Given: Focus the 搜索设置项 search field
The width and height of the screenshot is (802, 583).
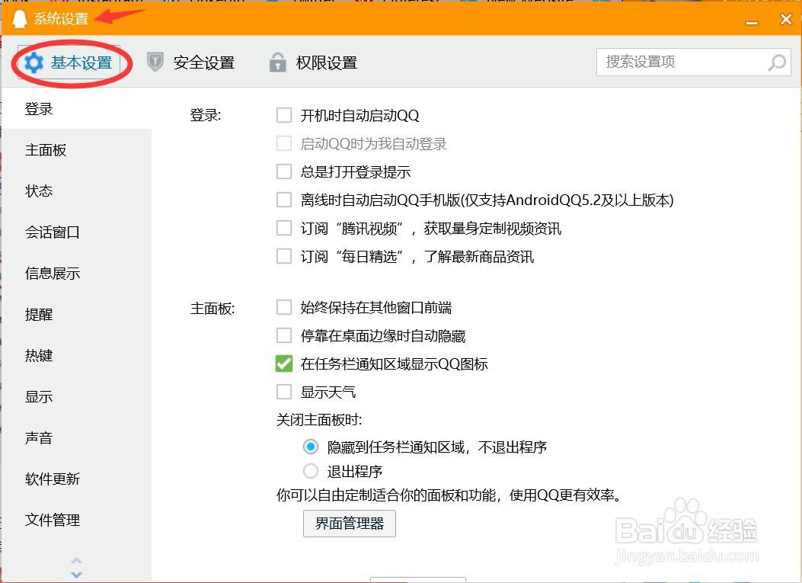Looking at the screenshot, I should pyautogui.click(x=694, y=62).
